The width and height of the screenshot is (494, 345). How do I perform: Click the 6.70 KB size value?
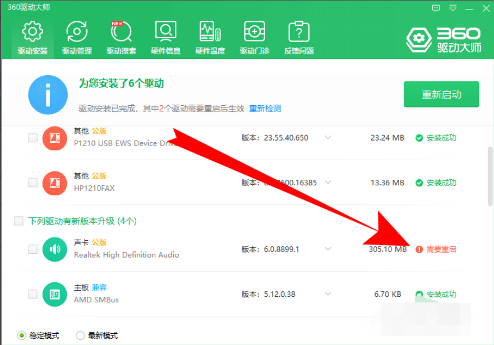(x=387, y=295)
